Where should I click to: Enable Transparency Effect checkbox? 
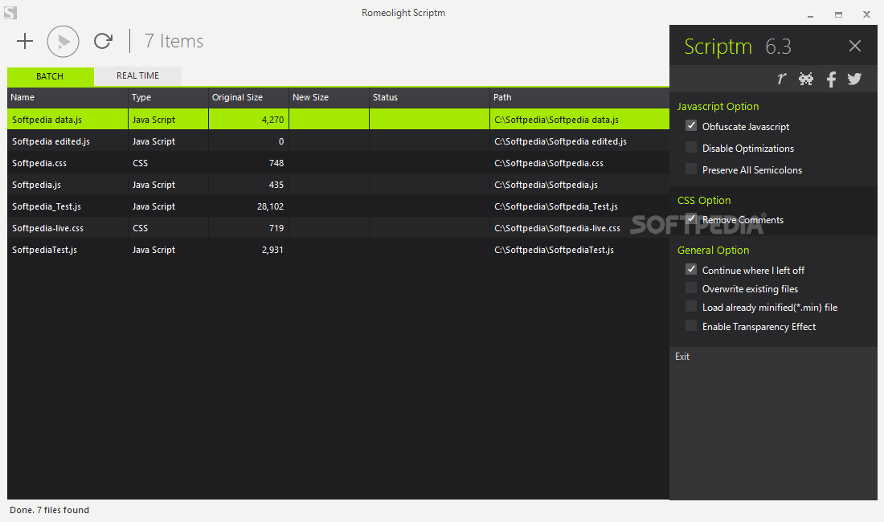(690, 325)
